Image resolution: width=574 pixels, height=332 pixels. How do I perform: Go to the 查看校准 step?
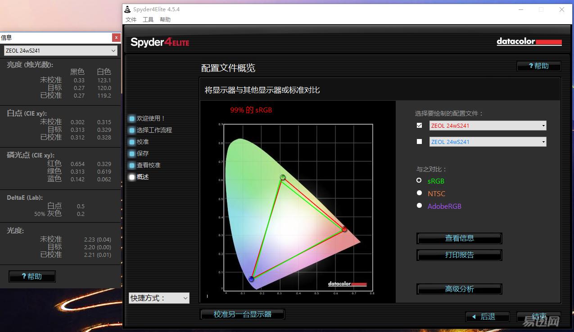(149, 165)
